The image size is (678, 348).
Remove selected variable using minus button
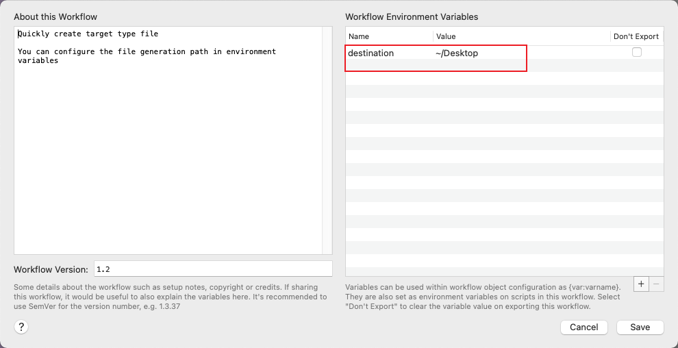point(656,284)
